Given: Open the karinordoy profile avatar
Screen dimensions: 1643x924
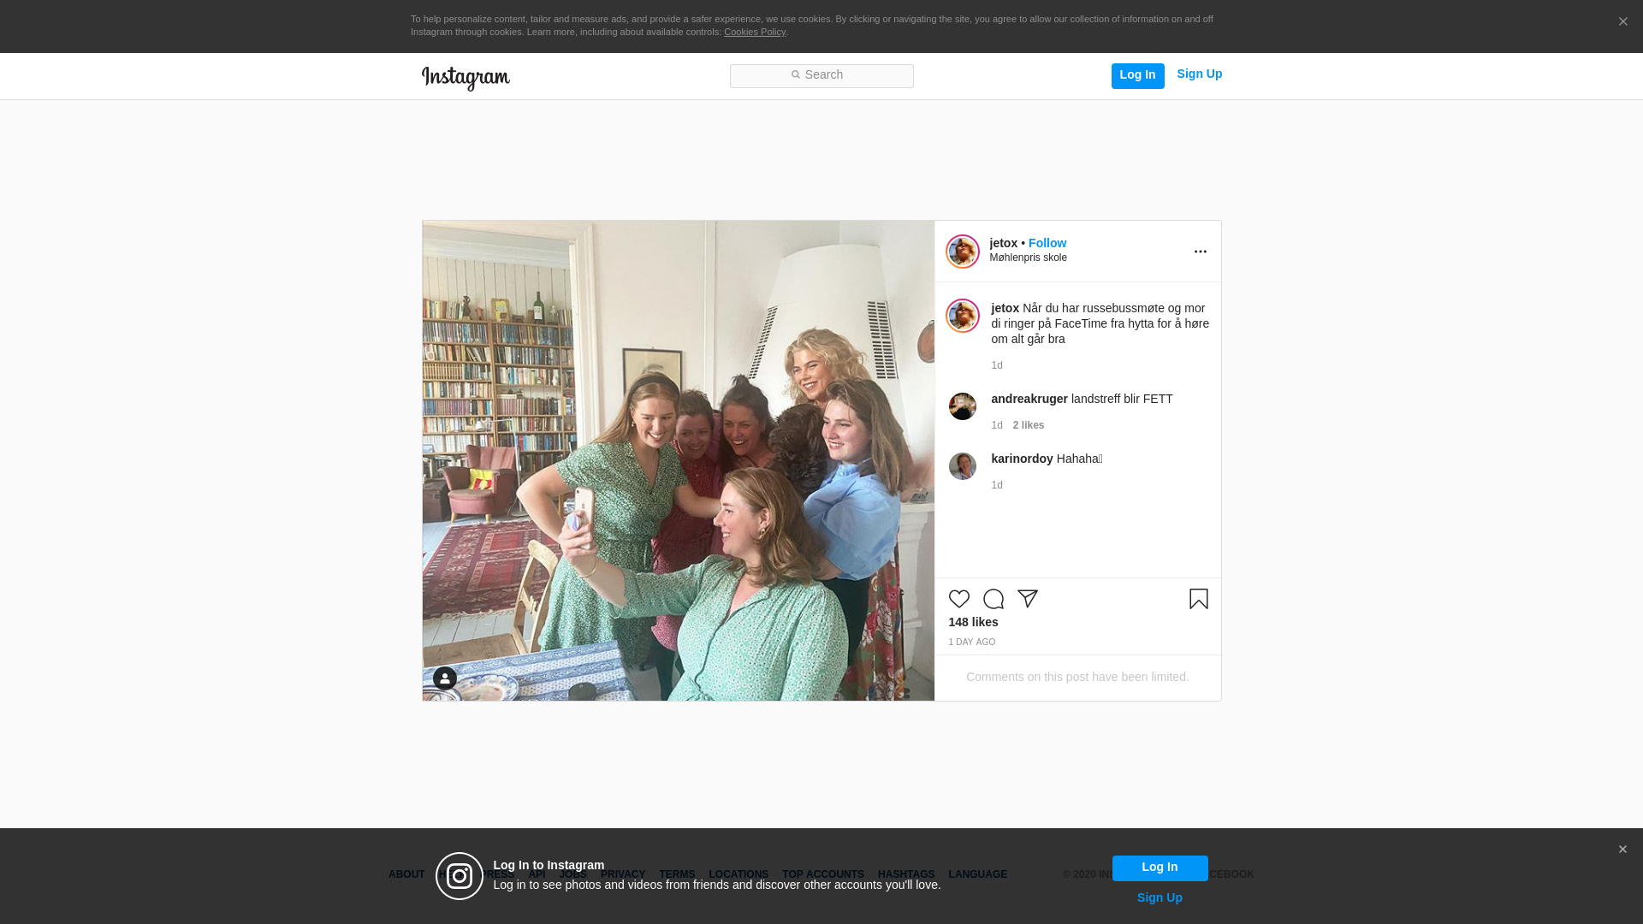Looking at the screenshot, I should [962, 466].
